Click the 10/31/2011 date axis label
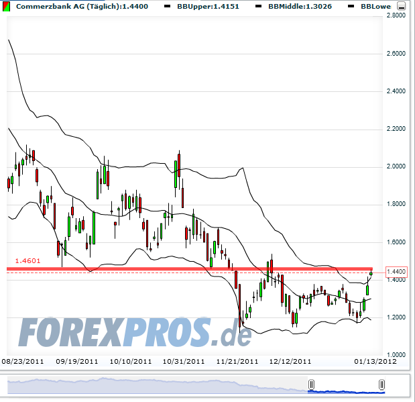The width and height of the screenshot is (415, 402). tap(184, 362)
